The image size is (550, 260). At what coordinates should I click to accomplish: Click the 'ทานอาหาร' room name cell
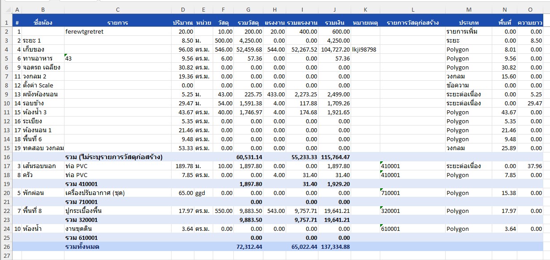pyautogui.click(x=43, y=58)
